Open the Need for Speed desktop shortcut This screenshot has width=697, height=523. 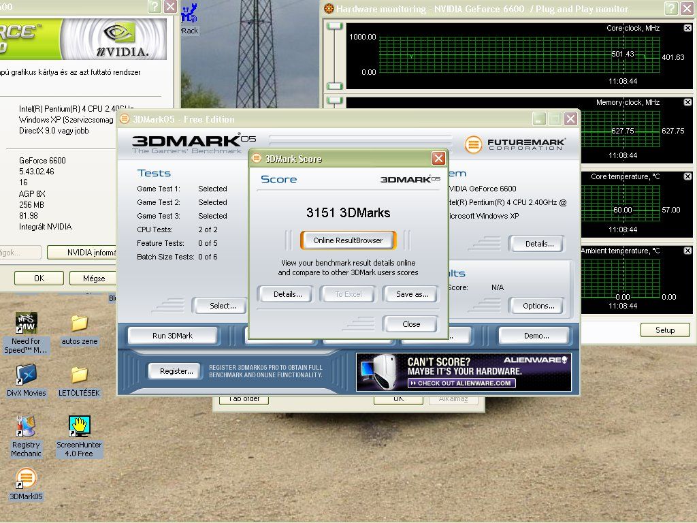pos(27,334)
